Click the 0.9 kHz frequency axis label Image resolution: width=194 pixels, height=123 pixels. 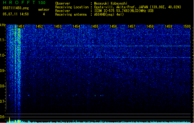2,71
